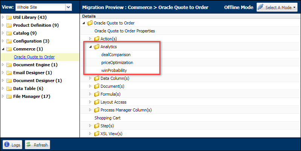Click the Product Definition folder icon
This screenshot has height=151, width=301.
9,25
